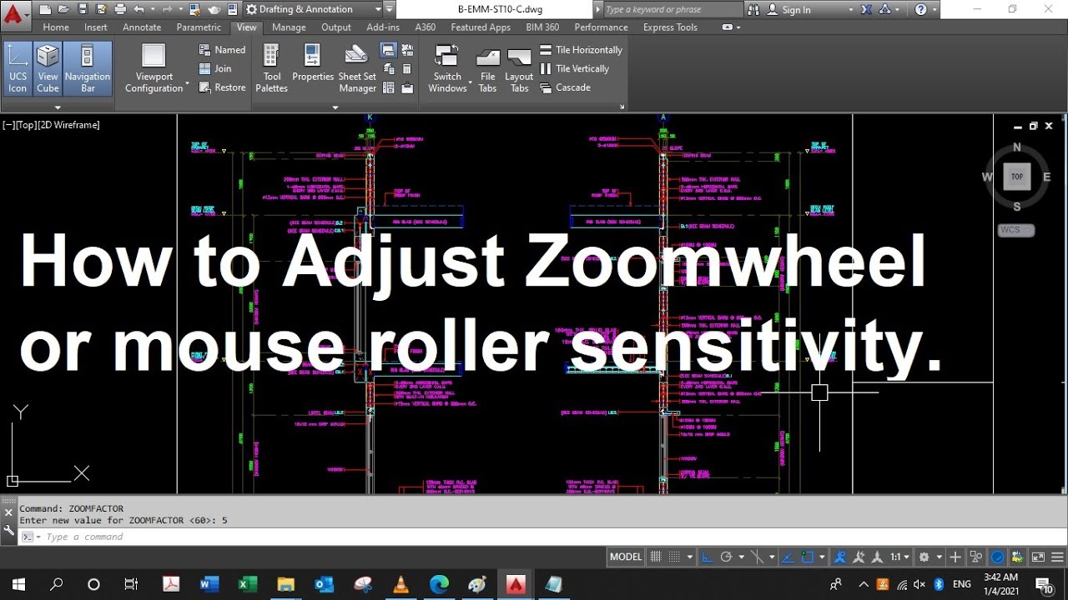1068x600 pixels.
Task: Open the WCS dropdown under ViewCube
Action: click(1016, 230)
